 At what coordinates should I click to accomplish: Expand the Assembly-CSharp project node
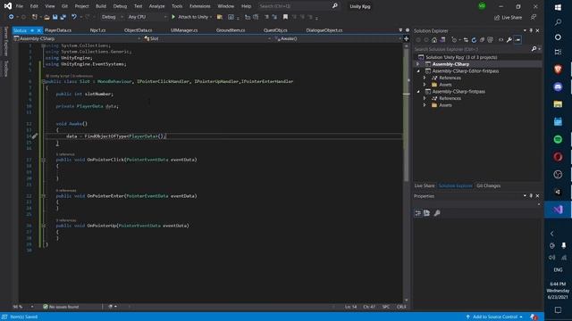(x=418, y=64)
